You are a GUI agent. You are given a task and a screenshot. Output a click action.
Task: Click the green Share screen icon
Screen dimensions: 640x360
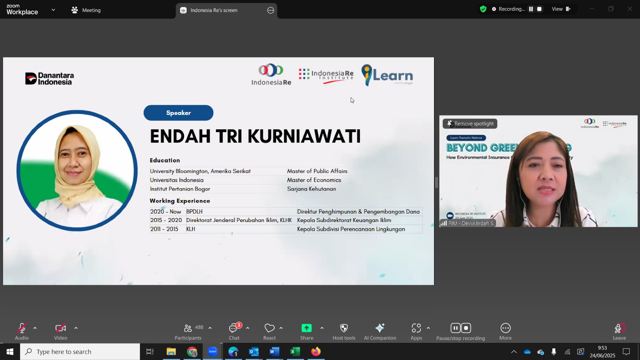pyautogui.click(x=306, y=328)
